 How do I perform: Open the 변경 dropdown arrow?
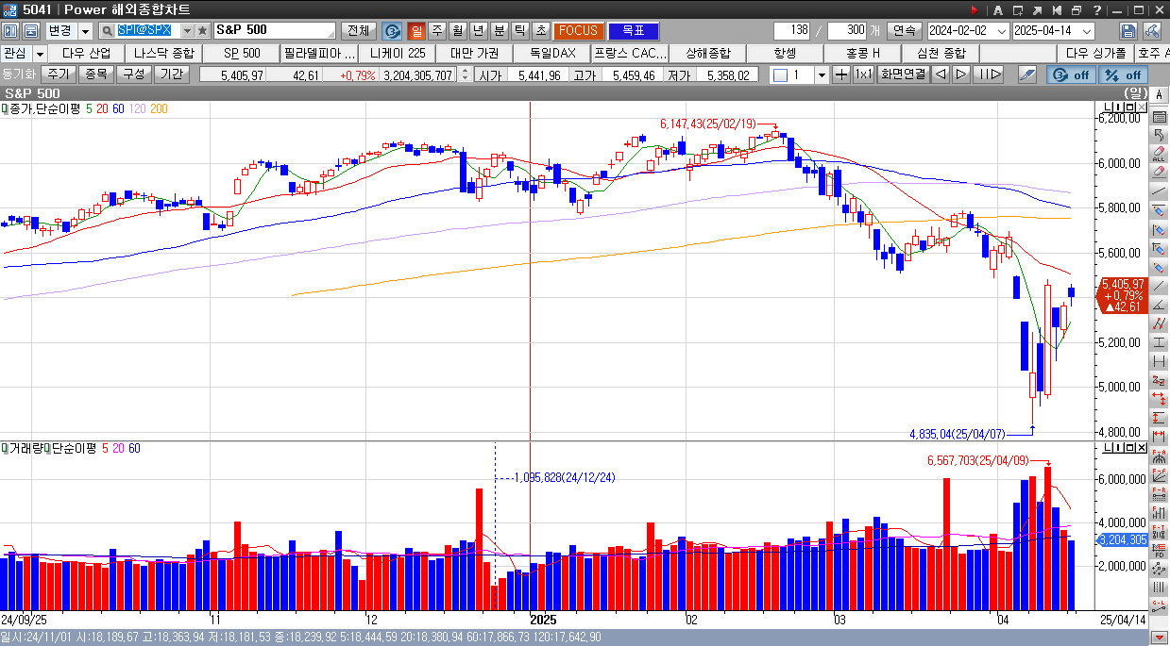[x=85, y=31]
